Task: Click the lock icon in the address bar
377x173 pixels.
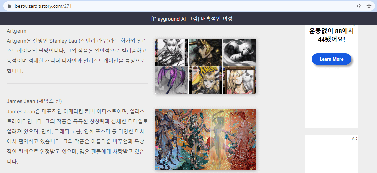Action: tap(9, 6)
